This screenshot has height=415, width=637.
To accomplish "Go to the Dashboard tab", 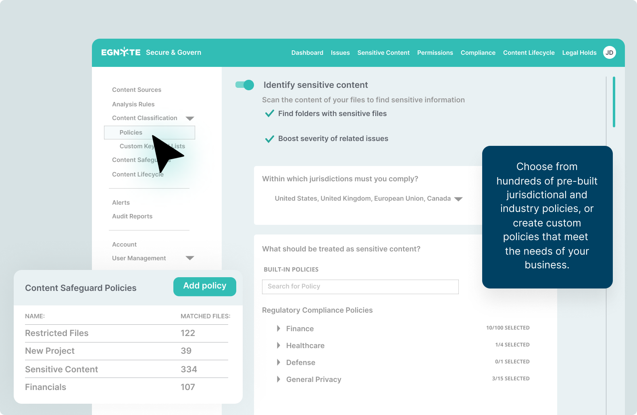I will (307, 53).
